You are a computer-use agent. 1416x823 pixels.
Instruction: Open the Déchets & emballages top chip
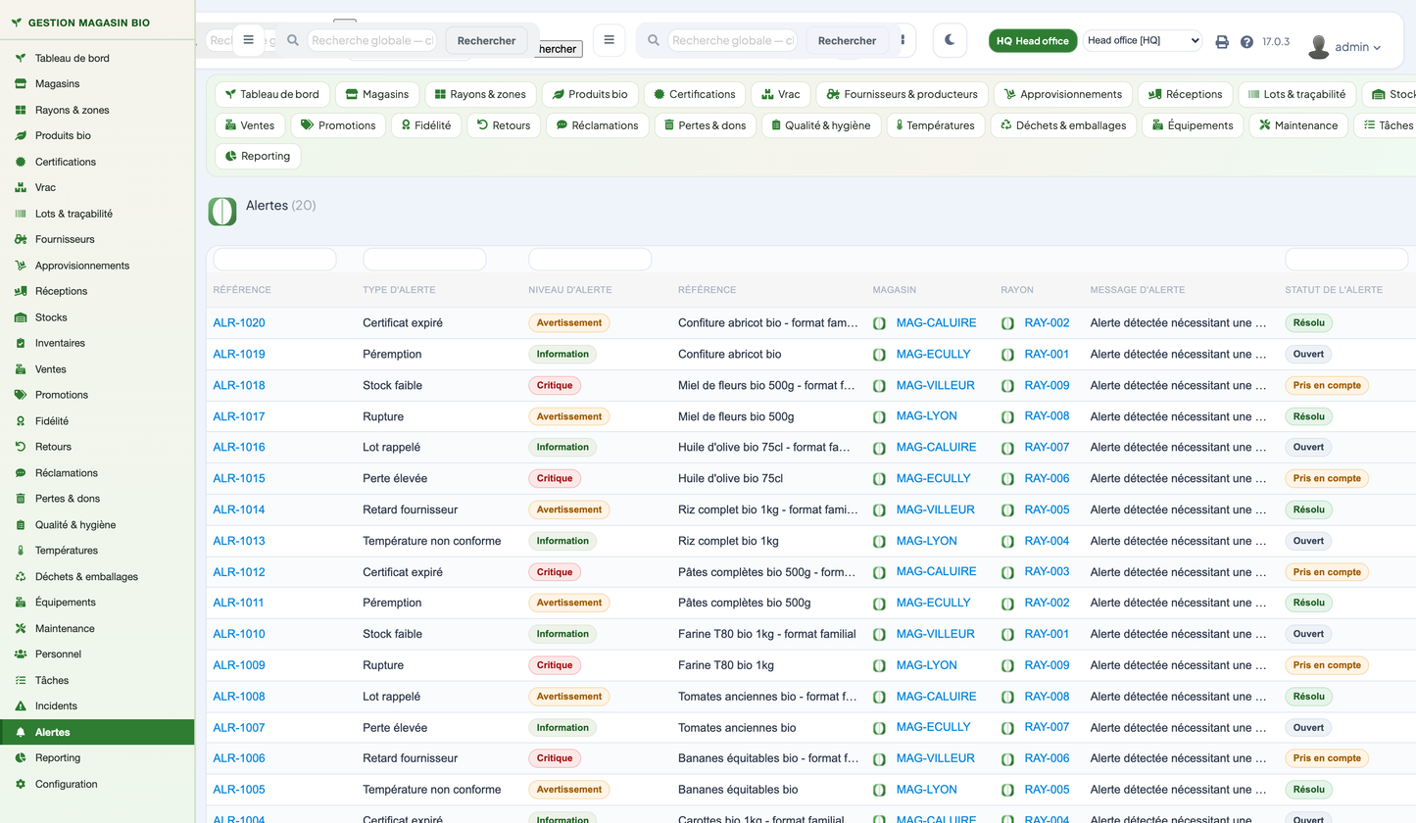[1064, 125]
